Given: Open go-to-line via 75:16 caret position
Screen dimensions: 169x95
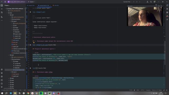Looking at the screenshot, I should [131, 90].
